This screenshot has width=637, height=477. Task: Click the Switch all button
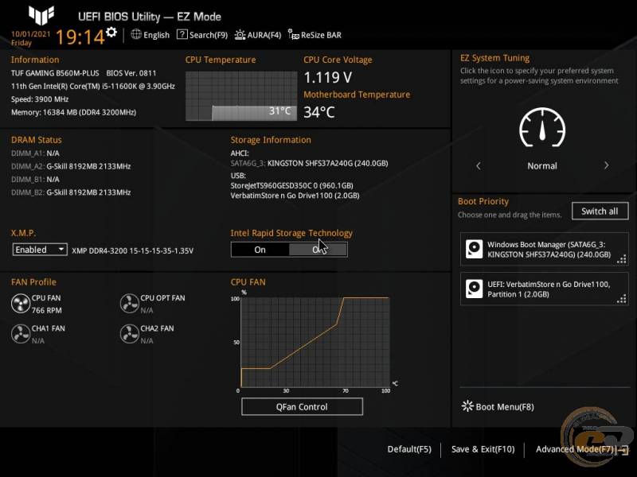click(x=600, y=211)
